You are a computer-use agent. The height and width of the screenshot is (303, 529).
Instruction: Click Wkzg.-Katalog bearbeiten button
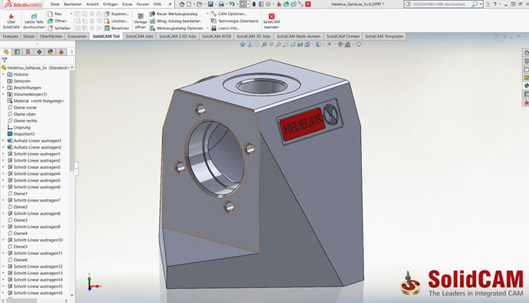[x=175, y=21]
